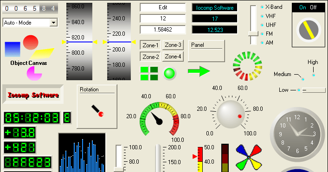Click the cyan 12.523 display
Viewport: 328px width, 172px height.
click(x=215, y=30)
